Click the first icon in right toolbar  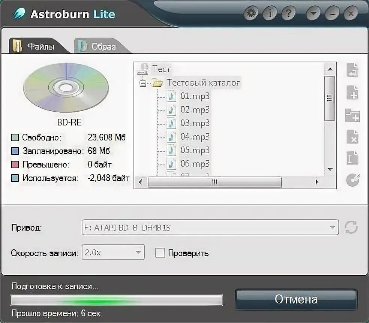(x=352, y=70)
